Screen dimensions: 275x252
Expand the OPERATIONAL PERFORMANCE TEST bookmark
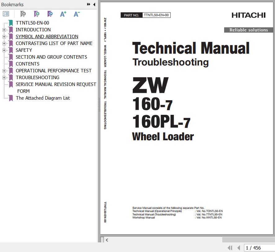pyautogui.click(x=4, y=71)
